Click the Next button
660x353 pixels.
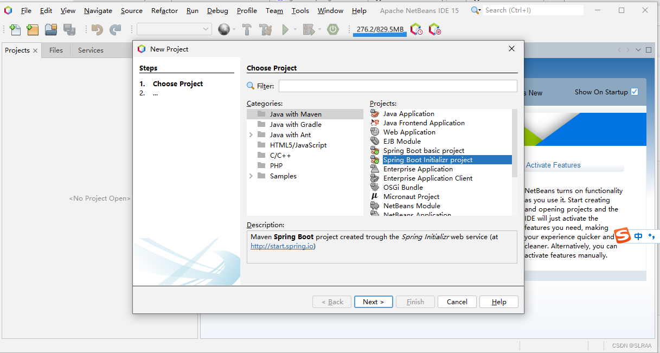pyautogui.click(x=373, y=301)
